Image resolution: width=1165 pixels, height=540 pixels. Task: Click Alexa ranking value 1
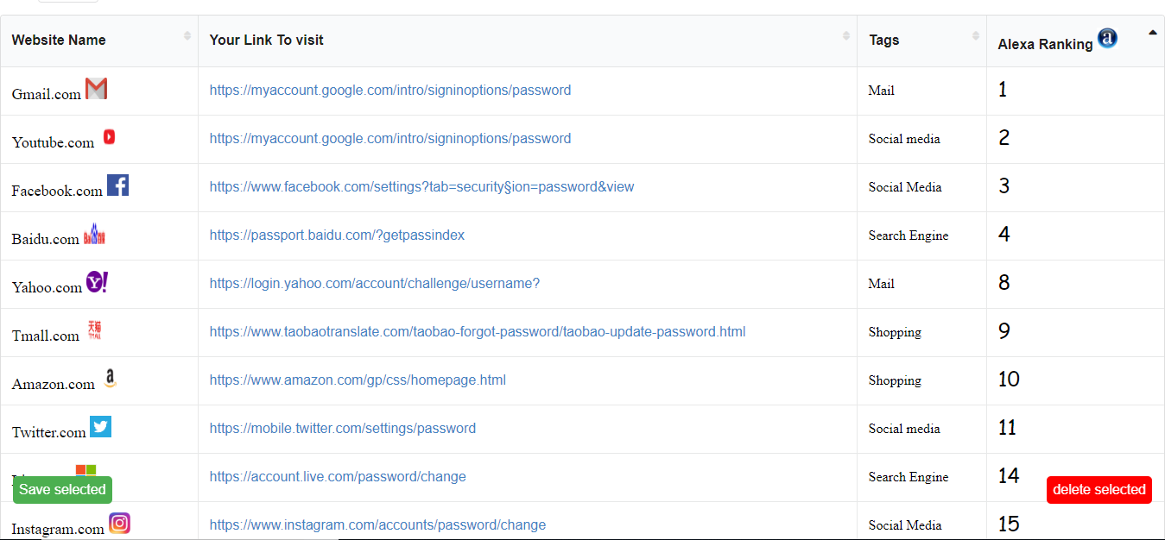pyautogui.click(x=1003, y=89)
